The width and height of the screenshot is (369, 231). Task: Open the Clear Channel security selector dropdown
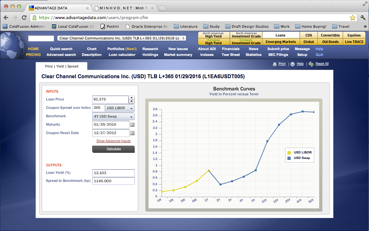(122, 38)
